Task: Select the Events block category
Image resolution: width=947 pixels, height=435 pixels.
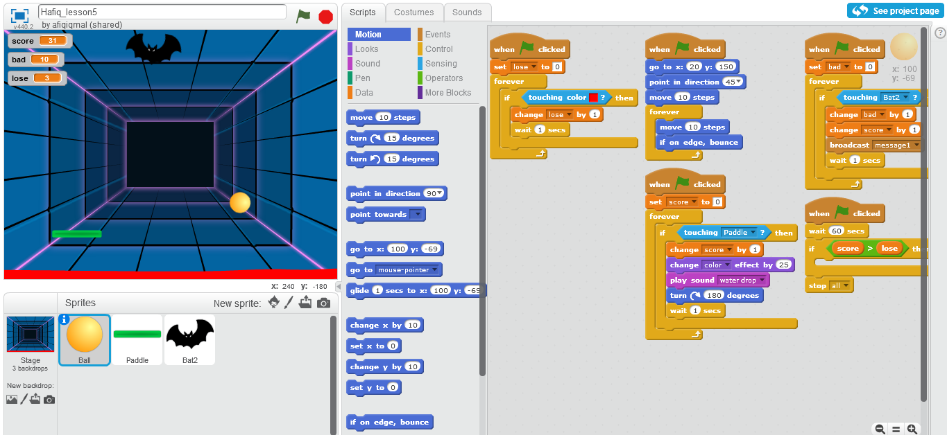Action: click(437, 34)
